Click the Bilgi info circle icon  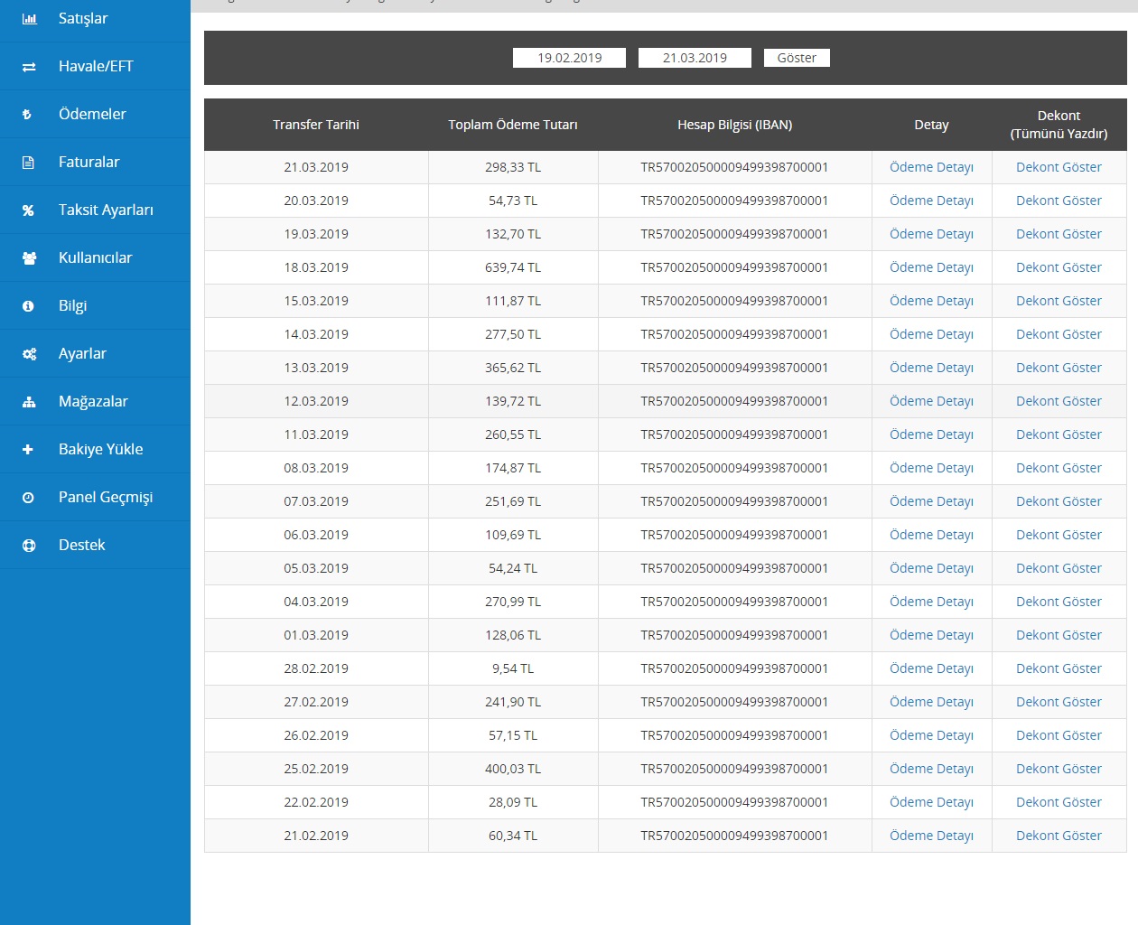[x=28, y=306]
